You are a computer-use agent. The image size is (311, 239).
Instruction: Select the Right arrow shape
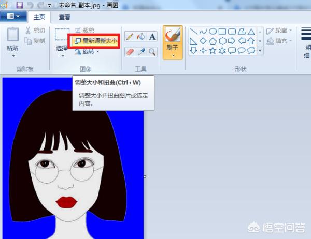232,41
